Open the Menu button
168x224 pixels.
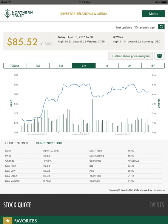(x=153, y=14)
